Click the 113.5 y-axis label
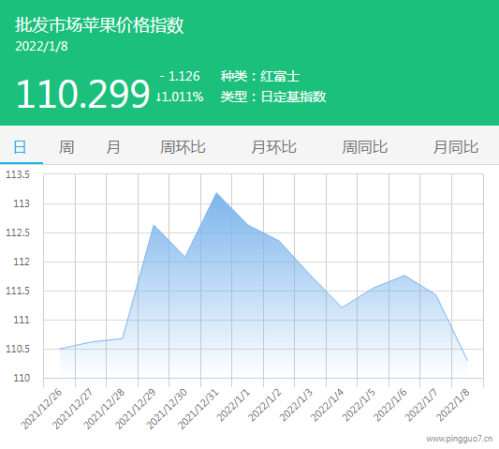499x449 pixels. tap(18, 174)
